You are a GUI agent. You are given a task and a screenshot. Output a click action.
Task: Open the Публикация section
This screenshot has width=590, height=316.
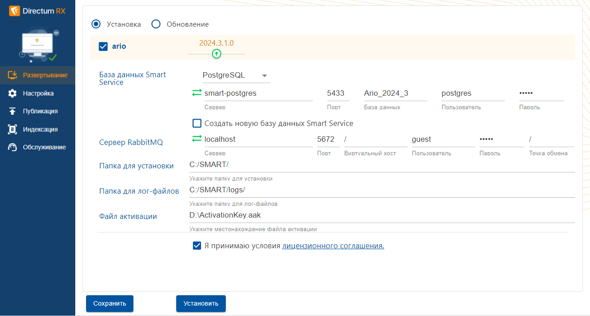[37, 111]
